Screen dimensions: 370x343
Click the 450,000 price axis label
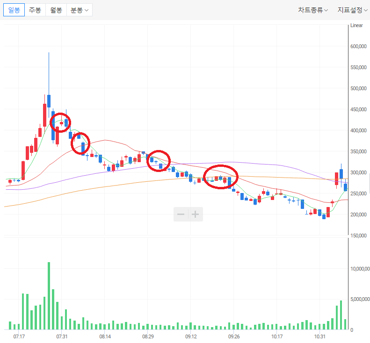coord(358,109)
